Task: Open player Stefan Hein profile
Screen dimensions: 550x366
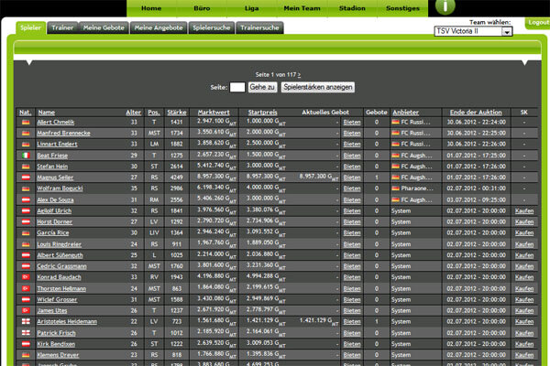Action: coord(52,167)
